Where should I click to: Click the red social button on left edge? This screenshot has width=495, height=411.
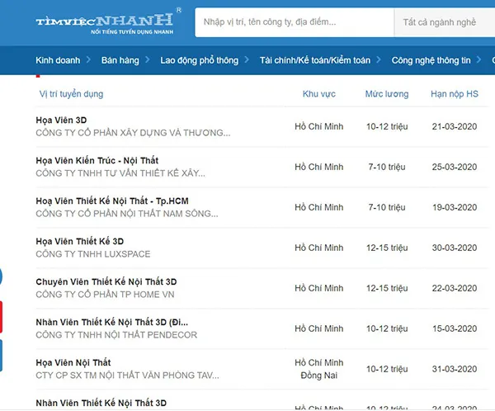[1, 316]
